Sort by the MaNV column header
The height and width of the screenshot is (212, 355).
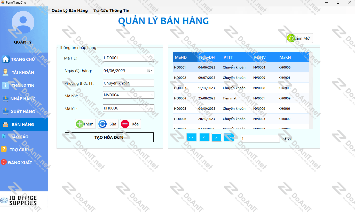[265, 57]
